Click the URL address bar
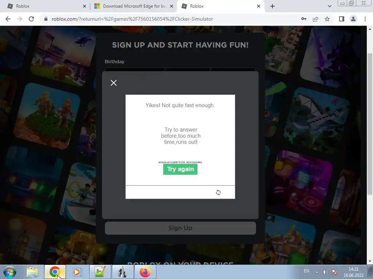373x279 pixels. 169,19
